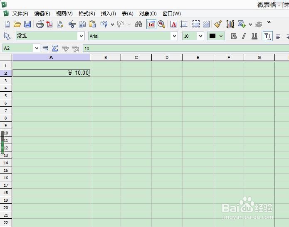This screenshot has width=289, height=227.
Task: Insert a text frame with the A icon
Action: pos(174,24)
